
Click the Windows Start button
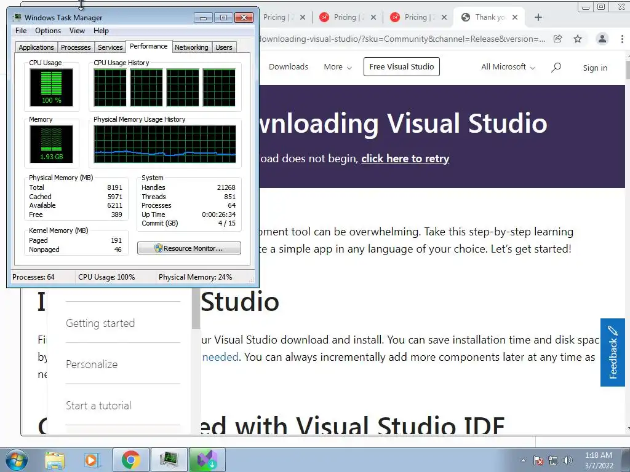17,460
